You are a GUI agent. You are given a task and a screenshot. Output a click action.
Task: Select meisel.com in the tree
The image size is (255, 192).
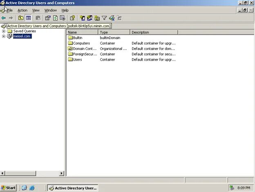point(22,36)
